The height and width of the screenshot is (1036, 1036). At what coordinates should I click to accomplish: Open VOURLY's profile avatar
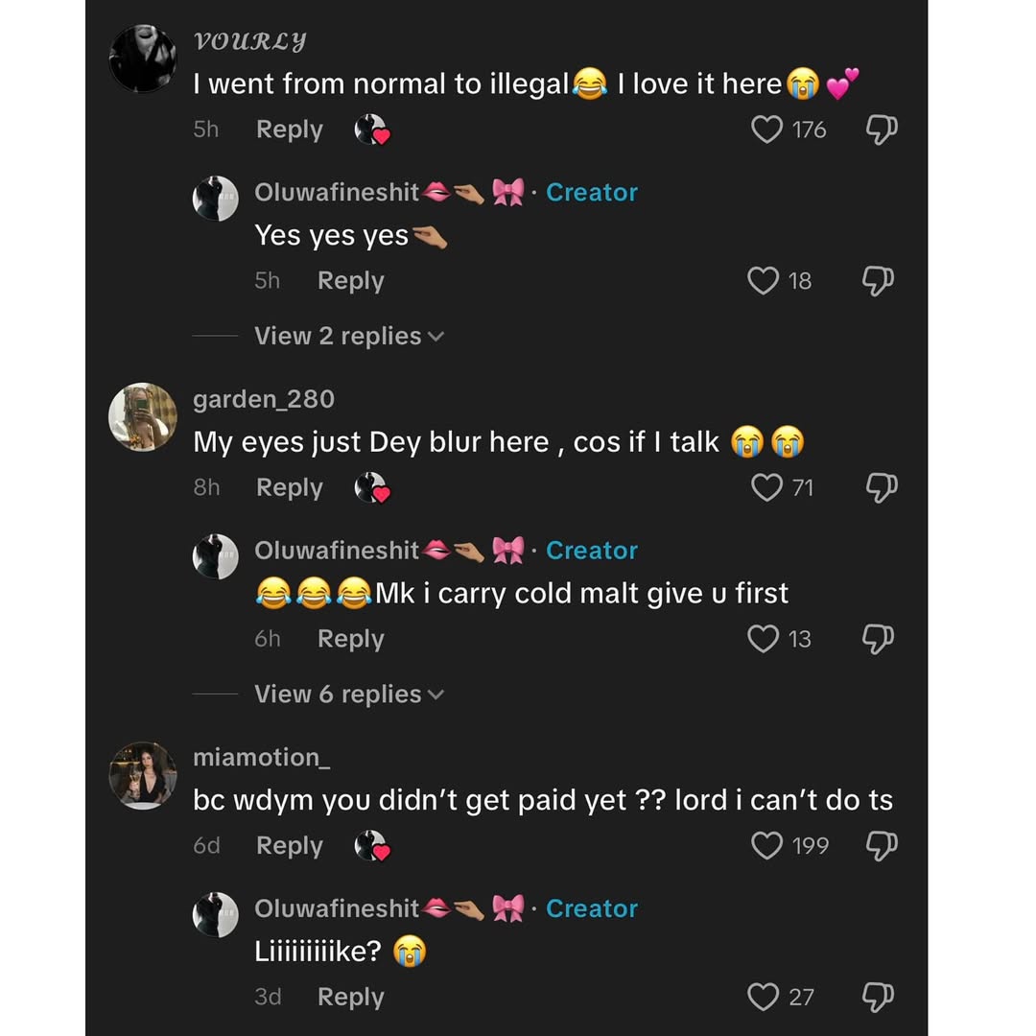coord(143,59)
